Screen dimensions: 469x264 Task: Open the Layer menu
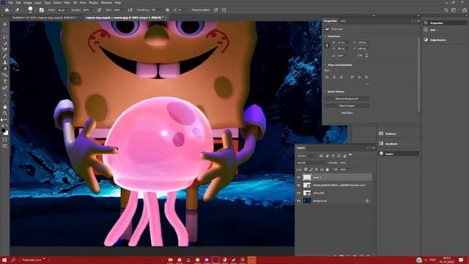(x=38, y=3)
